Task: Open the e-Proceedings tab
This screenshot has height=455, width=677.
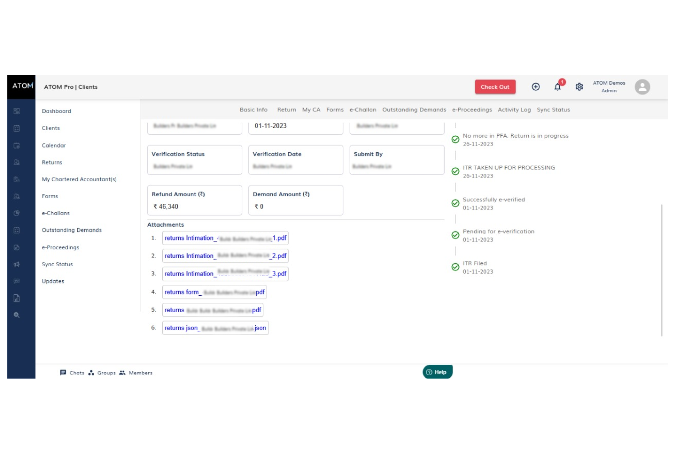Action: click(x=472, y=110)
